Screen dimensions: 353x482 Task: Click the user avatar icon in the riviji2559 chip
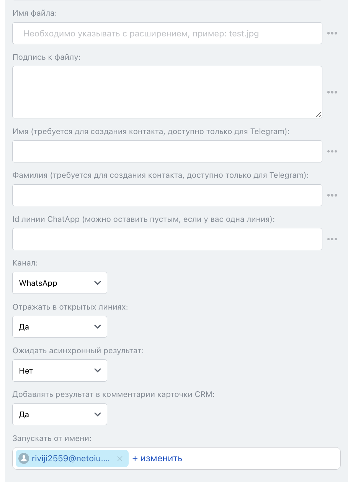coord(24,459)
